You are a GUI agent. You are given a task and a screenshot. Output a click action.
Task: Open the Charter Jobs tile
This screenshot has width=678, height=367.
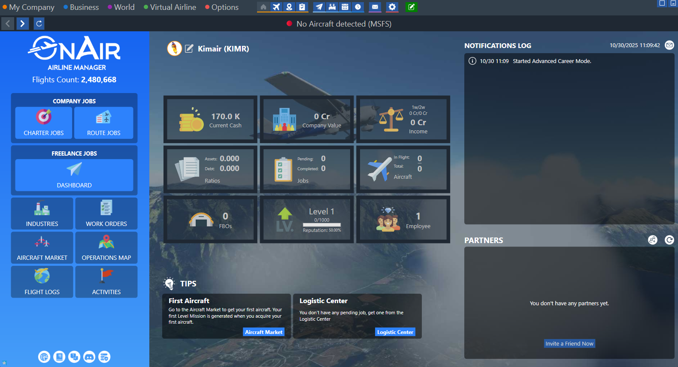click(x=44, y=123)
